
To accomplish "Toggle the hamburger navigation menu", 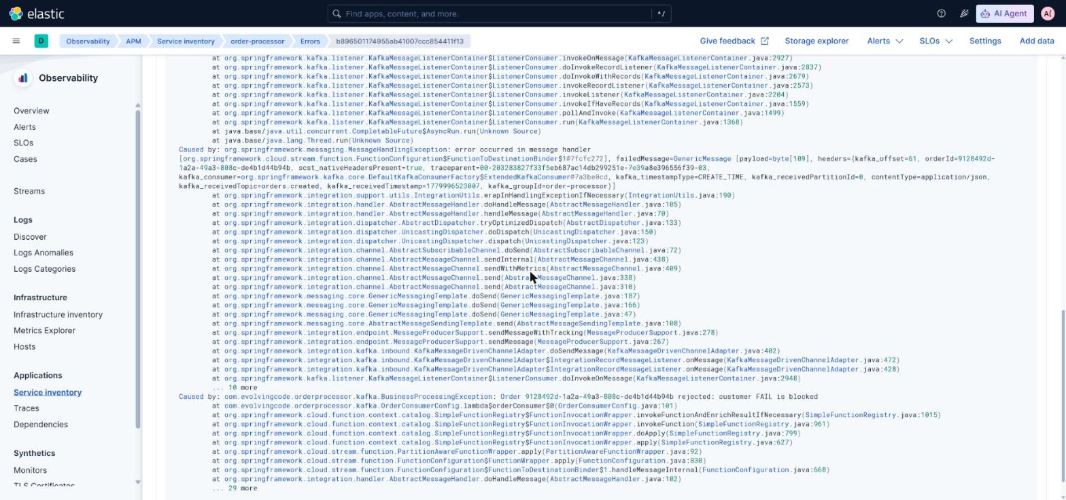I will click(x=16, y=41).
